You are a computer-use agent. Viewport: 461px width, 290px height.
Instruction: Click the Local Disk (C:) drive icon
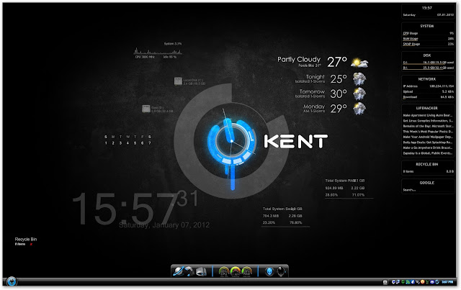coord(178,81)
